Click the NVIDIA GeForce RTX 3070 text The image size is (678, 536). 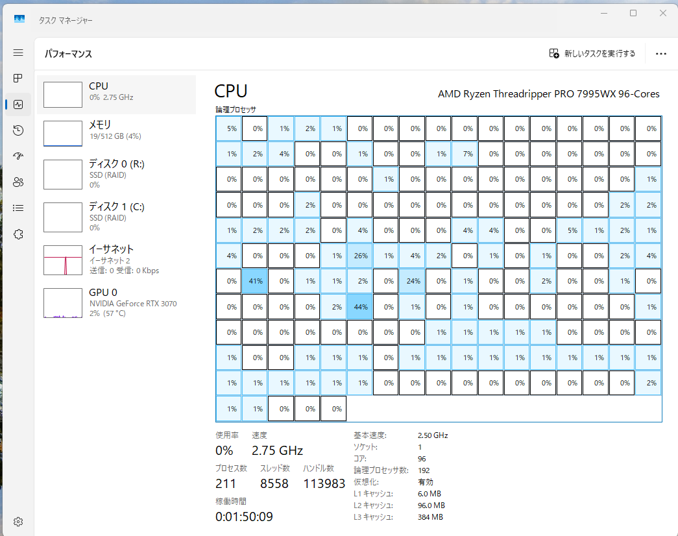coord(133,304)
